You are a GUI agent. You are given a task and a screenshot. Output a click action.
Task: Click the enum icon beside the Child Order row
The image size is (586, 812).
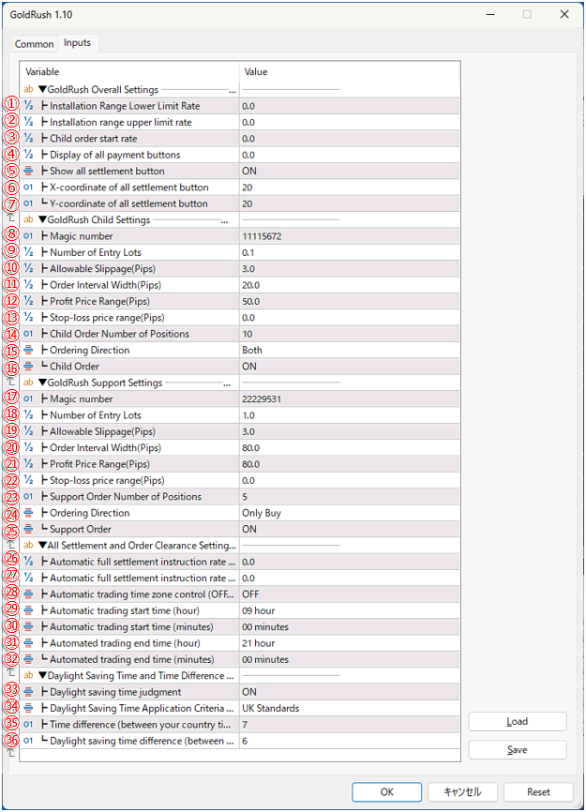pos(28,366)
